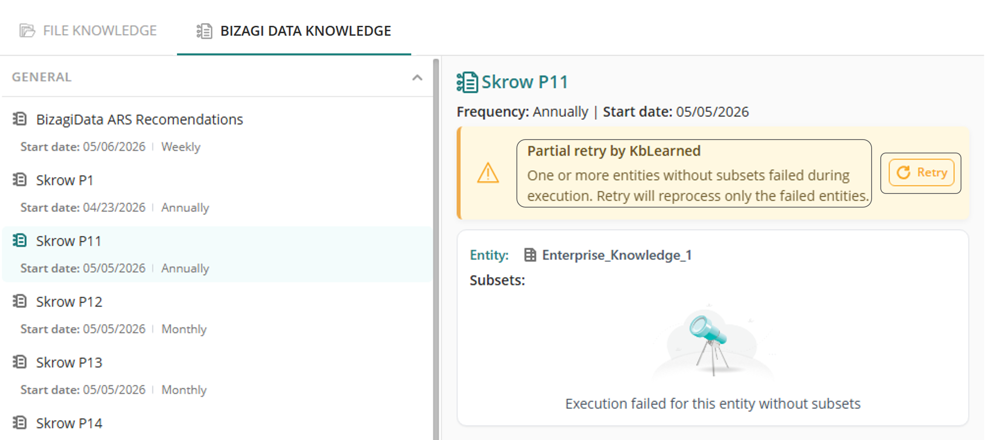Image resolution: width=986 pixels, height=440 pixels.
Task: Select the Bizagi Data Knowledge tab
Action: pos(294,31)
